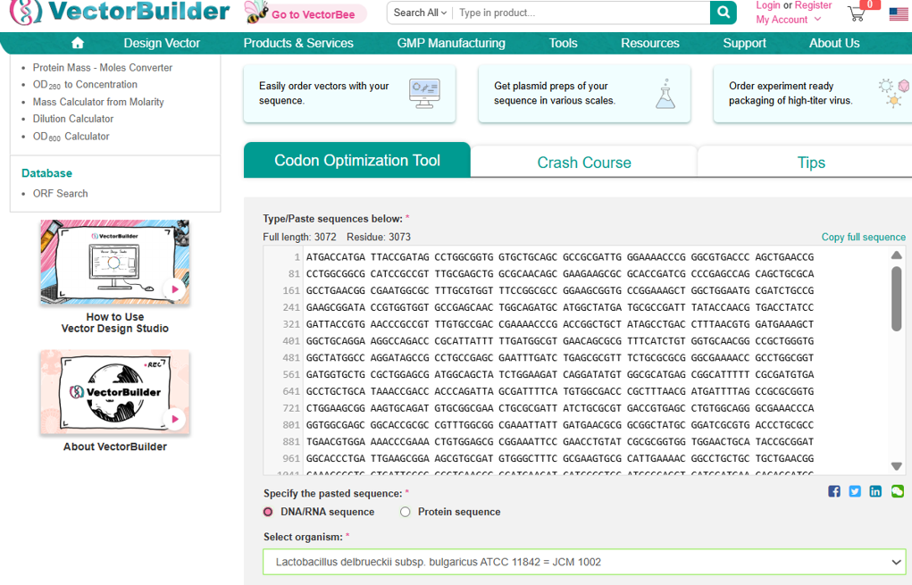Screen dimensions: 912x585
Task: Share on Facebook icon
Action: [833, 491]
